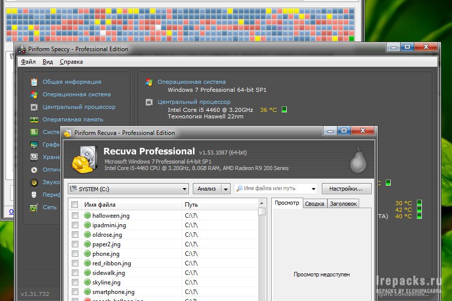Switch to the Просмотр tab in Recuva
This screenshot has width=452, height=301.
pos(287,203)
